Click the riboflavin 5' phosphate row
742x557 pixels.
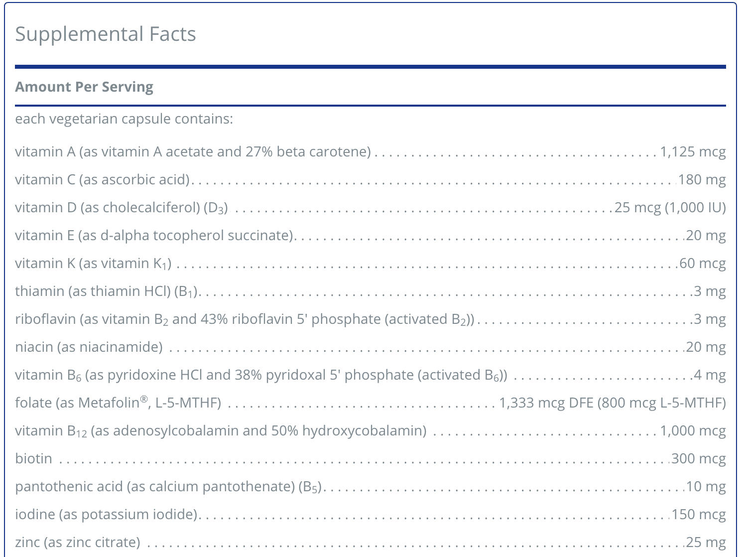pyautogui.click(x=371, y=319)
